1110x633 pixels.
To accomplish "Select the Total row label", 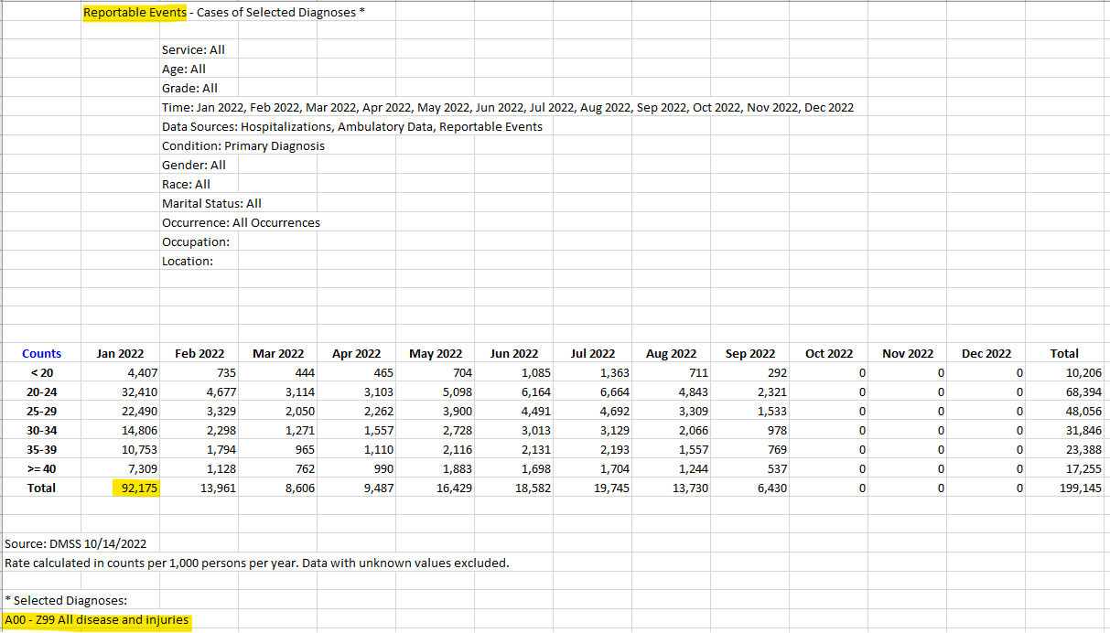I will 42,488.
